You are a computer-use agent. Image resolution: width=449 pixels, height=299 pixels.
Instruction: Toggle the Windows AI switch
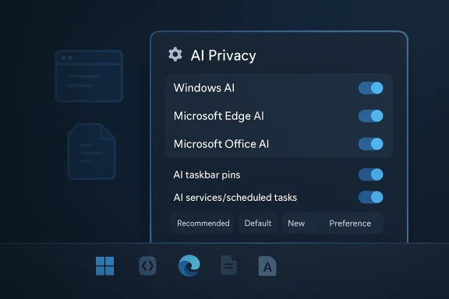click(370, 88)
